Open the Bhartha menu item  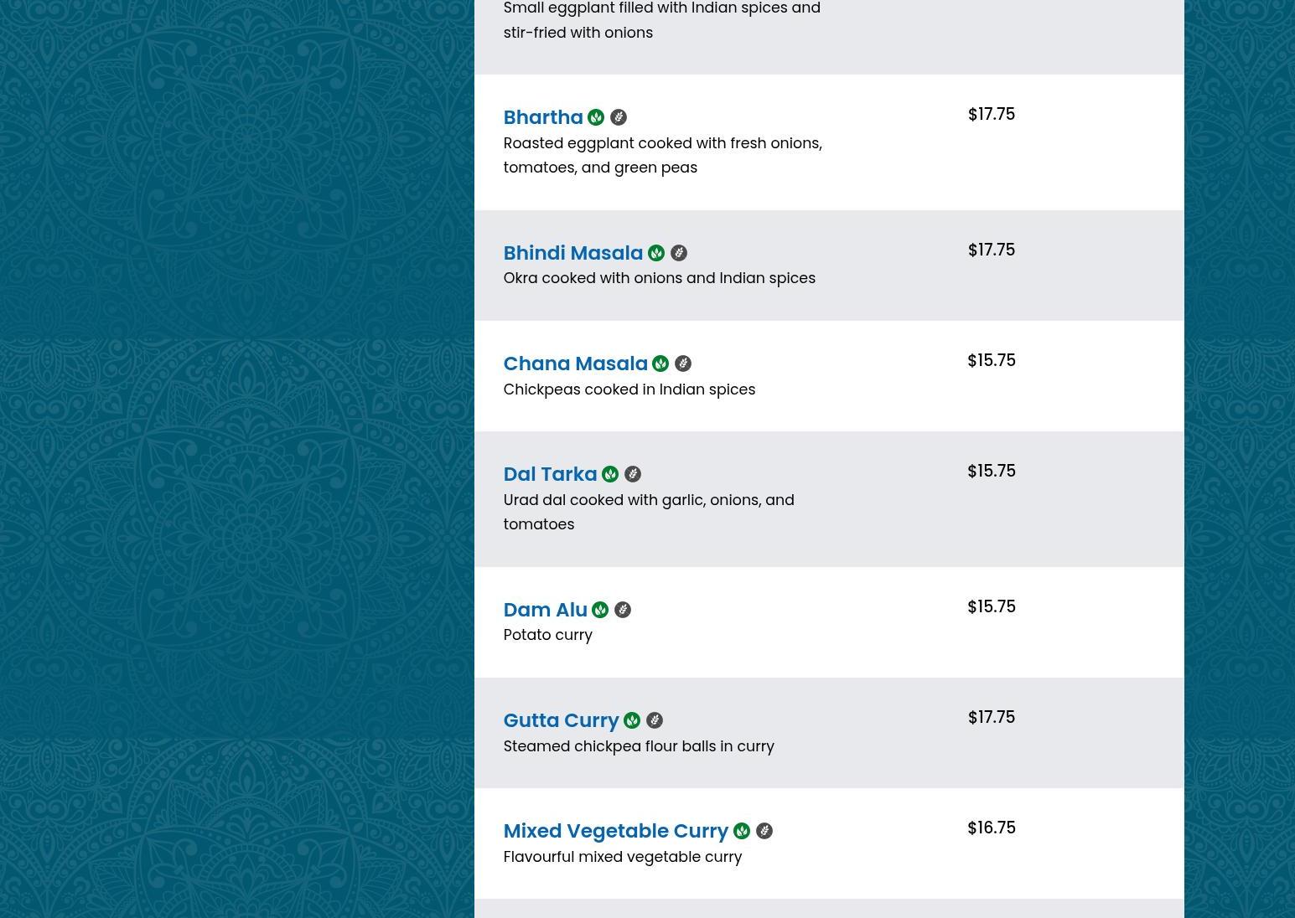[x=542, y=117]
